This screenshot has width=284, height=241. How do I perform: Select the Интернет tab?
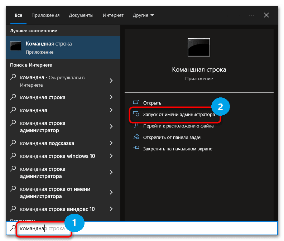click(113, 15)
